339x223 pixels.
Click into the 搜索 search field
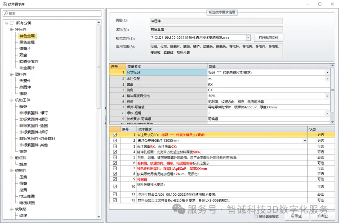pos(53,14)
